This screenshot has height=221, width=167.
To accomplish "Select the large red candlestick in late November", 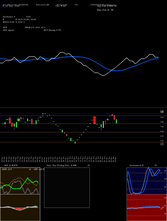I will coord(95,120).
